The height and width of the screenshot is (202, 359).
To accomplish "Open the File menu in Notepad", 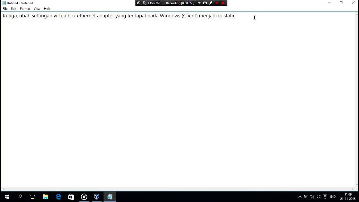I will click(5, 9).
